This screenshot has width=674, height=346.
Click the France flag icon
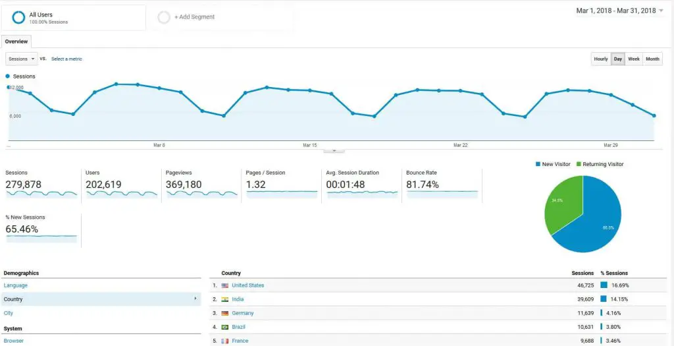pos(225,341)
